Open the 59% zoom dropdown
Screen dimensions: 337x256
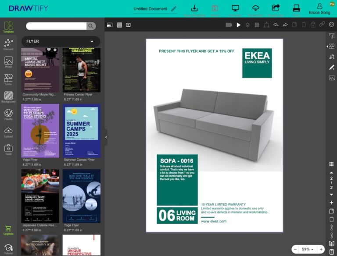pos(308,249)
